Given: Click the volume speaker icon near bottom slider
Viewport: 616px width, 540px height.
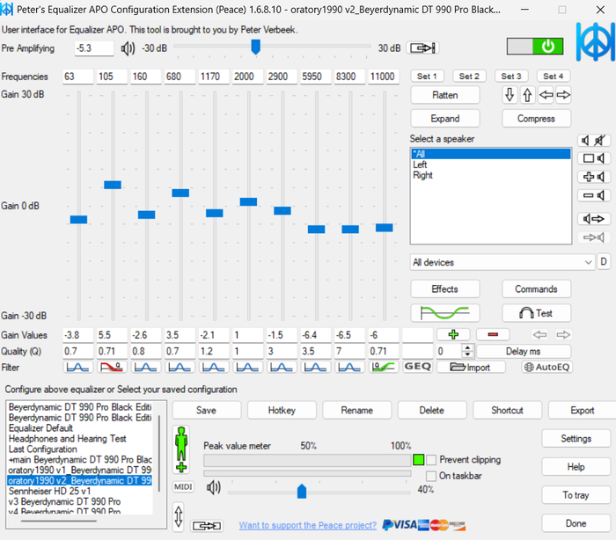Looking at the screenshot, I should 214,488.
